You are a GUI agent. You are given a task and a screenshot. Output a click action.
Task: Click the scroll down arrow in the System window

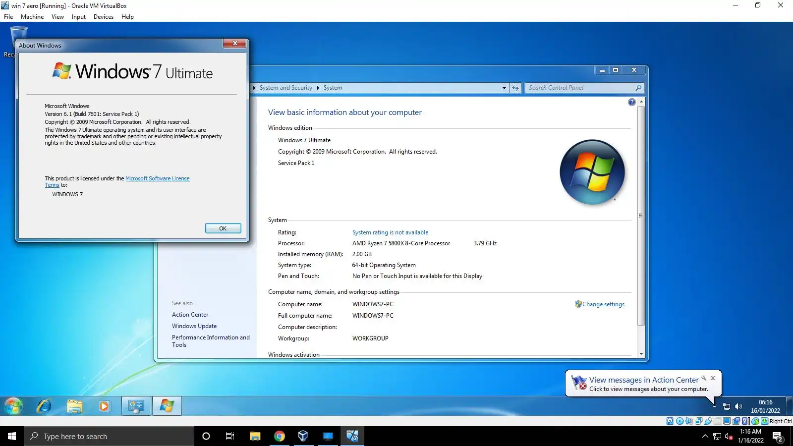pos(641,354)
